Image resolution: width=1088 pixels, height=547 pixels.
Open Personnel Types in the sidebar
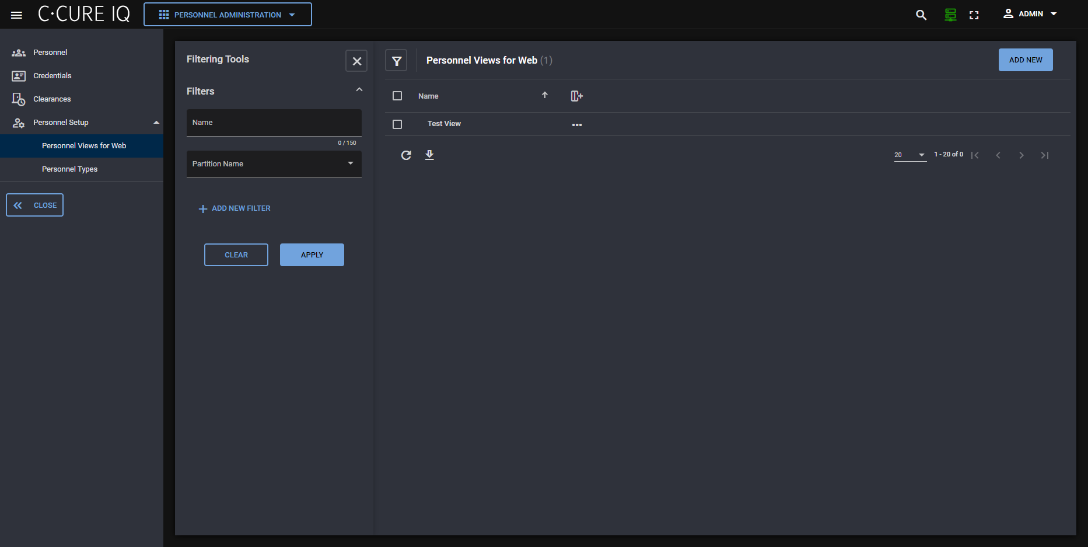(x=69, y=169)
